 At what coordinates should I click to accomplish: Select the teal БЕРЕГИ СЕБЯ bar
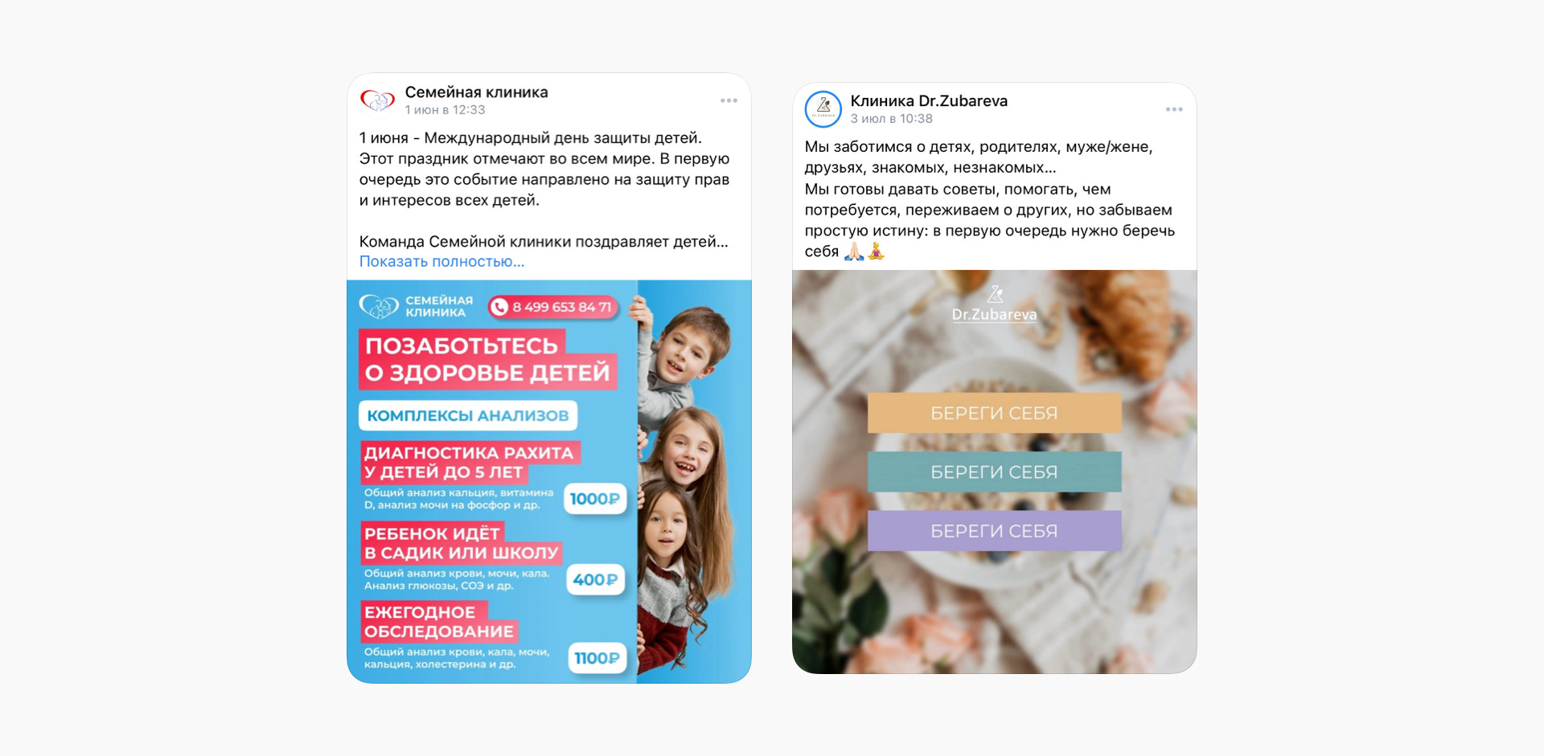click(x=995, y=472)
